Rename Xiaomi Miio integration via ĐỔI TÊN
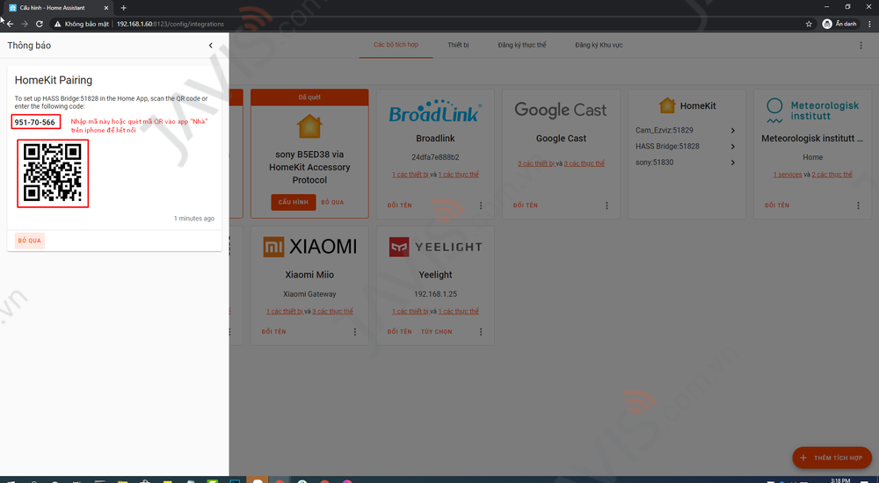This screenshot has width=879, height=483. pyautogui.click(x=273, y=332)
